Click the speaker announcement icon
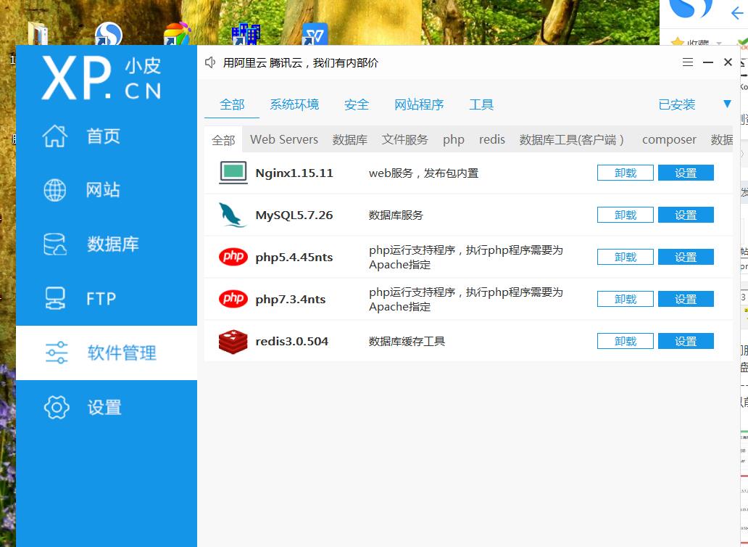Viewport: 748px width, 547px height. click(x=210, y=63)
